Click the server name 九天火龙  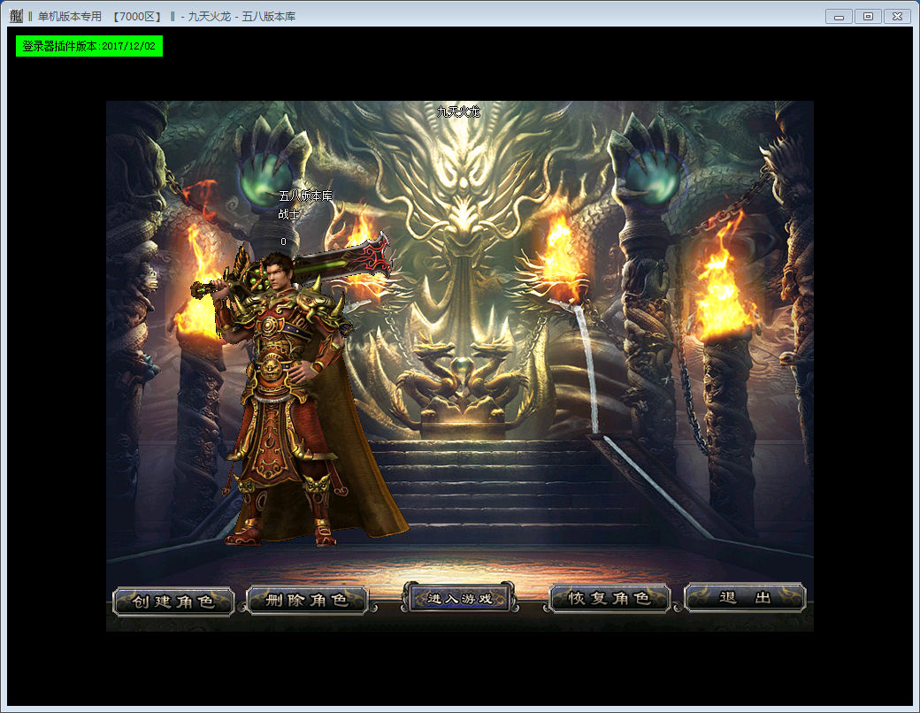pos(459,111)
